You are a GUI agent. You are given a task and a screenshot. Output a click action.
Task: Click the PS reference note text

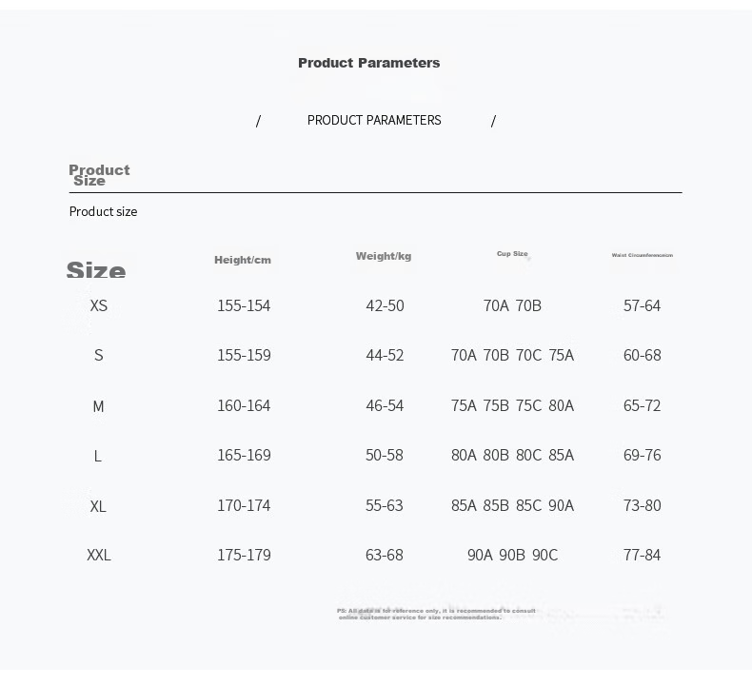coord(436,614)
